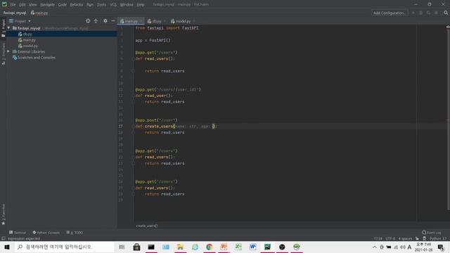Open the Navigate menu

47,5
